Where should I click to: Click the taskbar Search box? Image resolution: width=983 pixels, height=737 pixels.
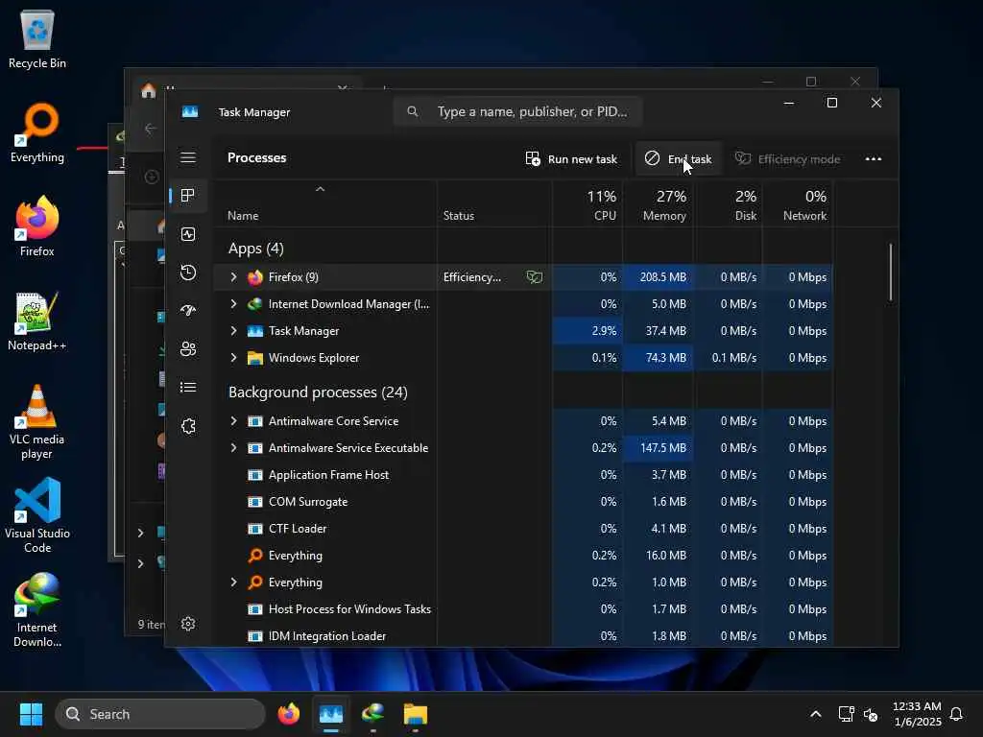click(160, 714)
